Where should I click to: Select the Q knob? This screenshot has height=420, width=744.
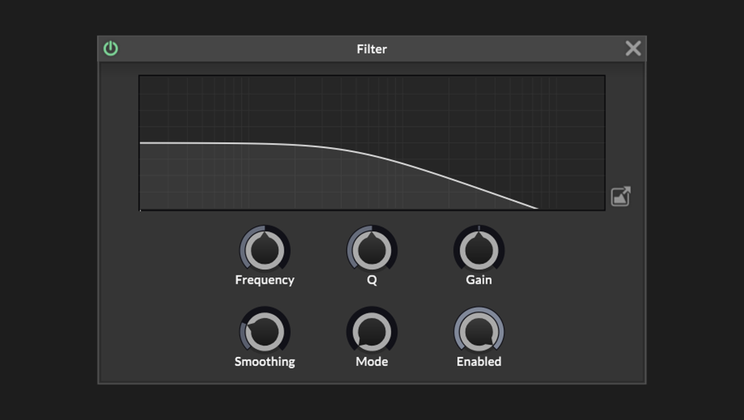point(372,250)
